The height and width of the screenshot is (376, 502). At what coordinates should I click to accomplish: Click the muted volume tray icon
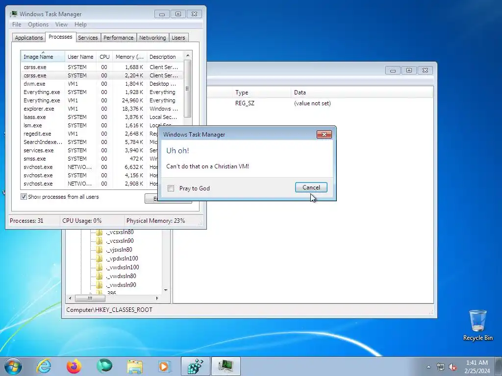(x=452, y=367)
